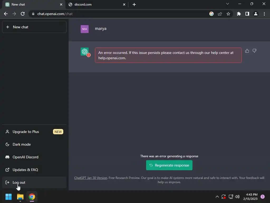
Task: Click the Discord logo icon in the sidebar
Action: pyautogui.click(x=7, y=157)
